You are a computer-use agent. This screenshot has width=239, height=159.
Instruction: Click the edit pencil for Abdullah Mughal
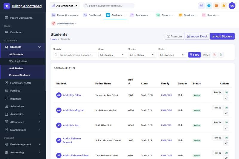click(226, 113)
